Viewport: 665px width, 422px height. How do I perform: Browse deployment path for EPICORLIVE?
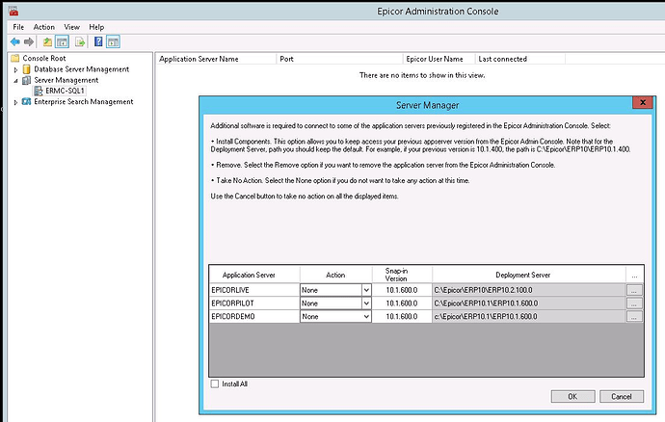(x=634, y=291)
